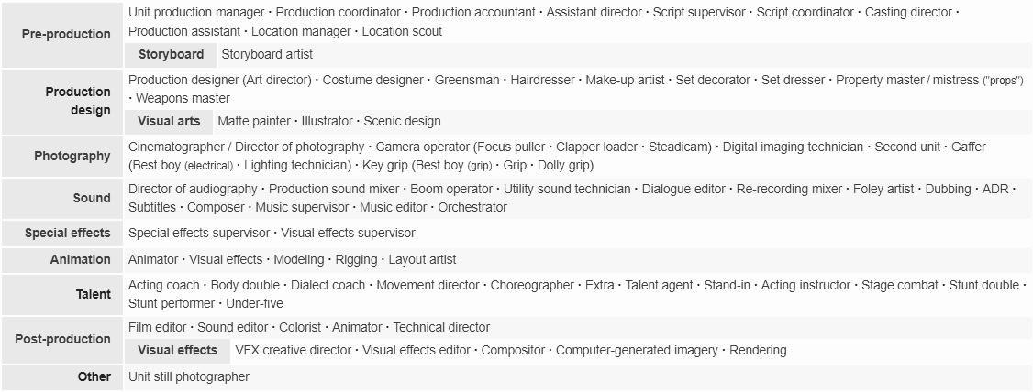Go to the Location scout article

pyautogui.click(x=402, y=31)
